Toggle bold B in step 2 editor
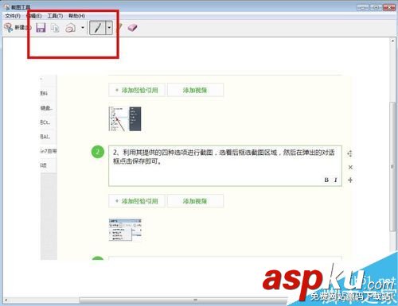 point(326,180)
